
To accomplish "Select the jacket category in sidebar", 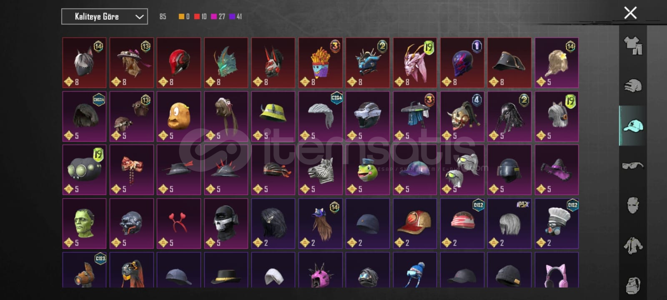I will coord(633,245).
